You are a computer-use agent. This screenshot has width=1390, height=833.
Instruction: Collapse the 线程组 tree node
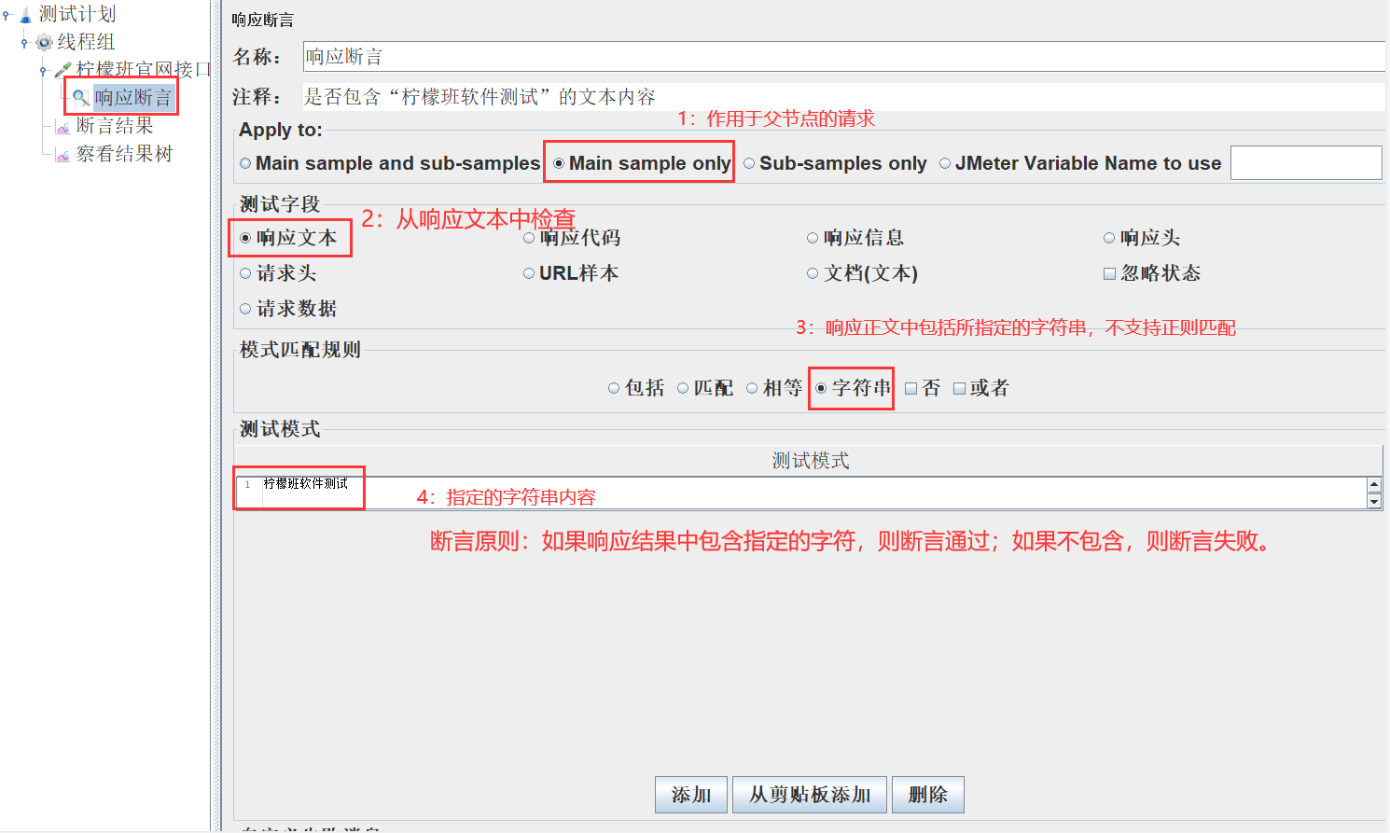pos(26,41)
